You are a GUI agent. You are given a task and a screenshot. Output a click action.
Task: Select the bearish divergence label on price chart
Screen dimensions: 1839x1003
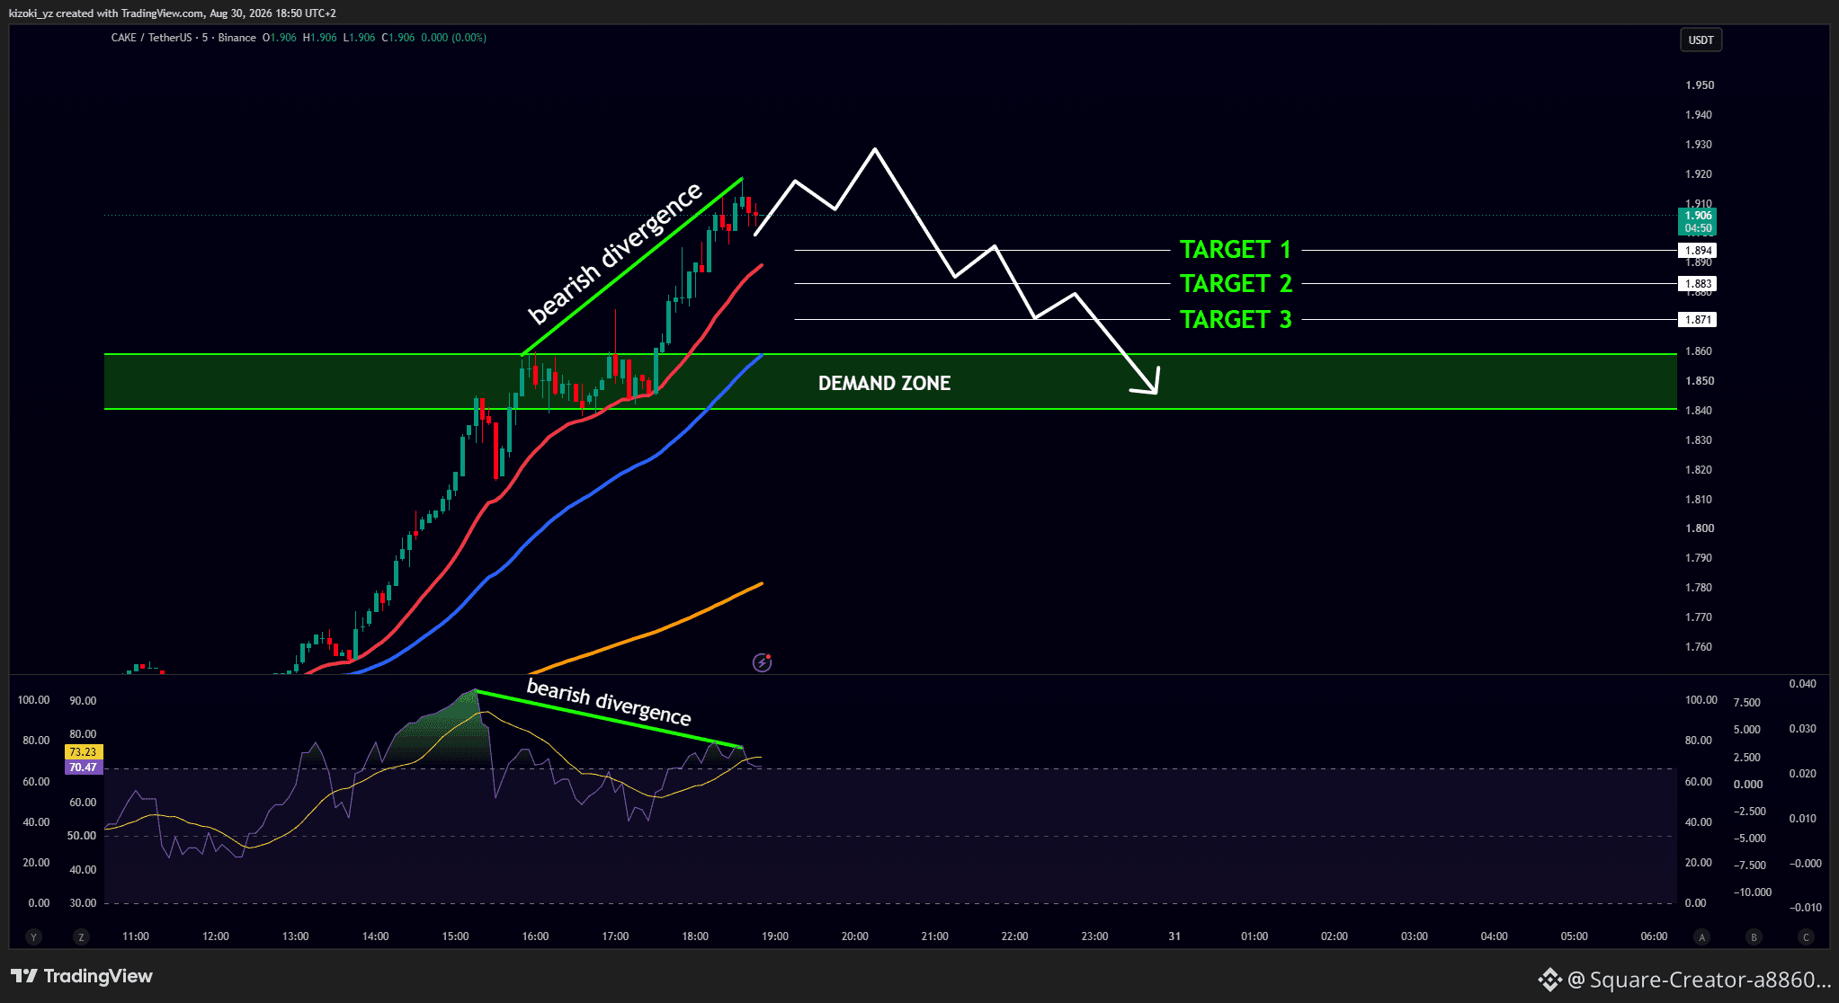click(614, 253)
